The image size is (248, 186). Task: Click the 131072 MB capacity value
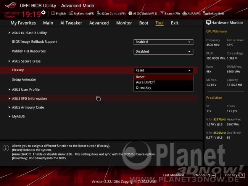tap(234, 85)
